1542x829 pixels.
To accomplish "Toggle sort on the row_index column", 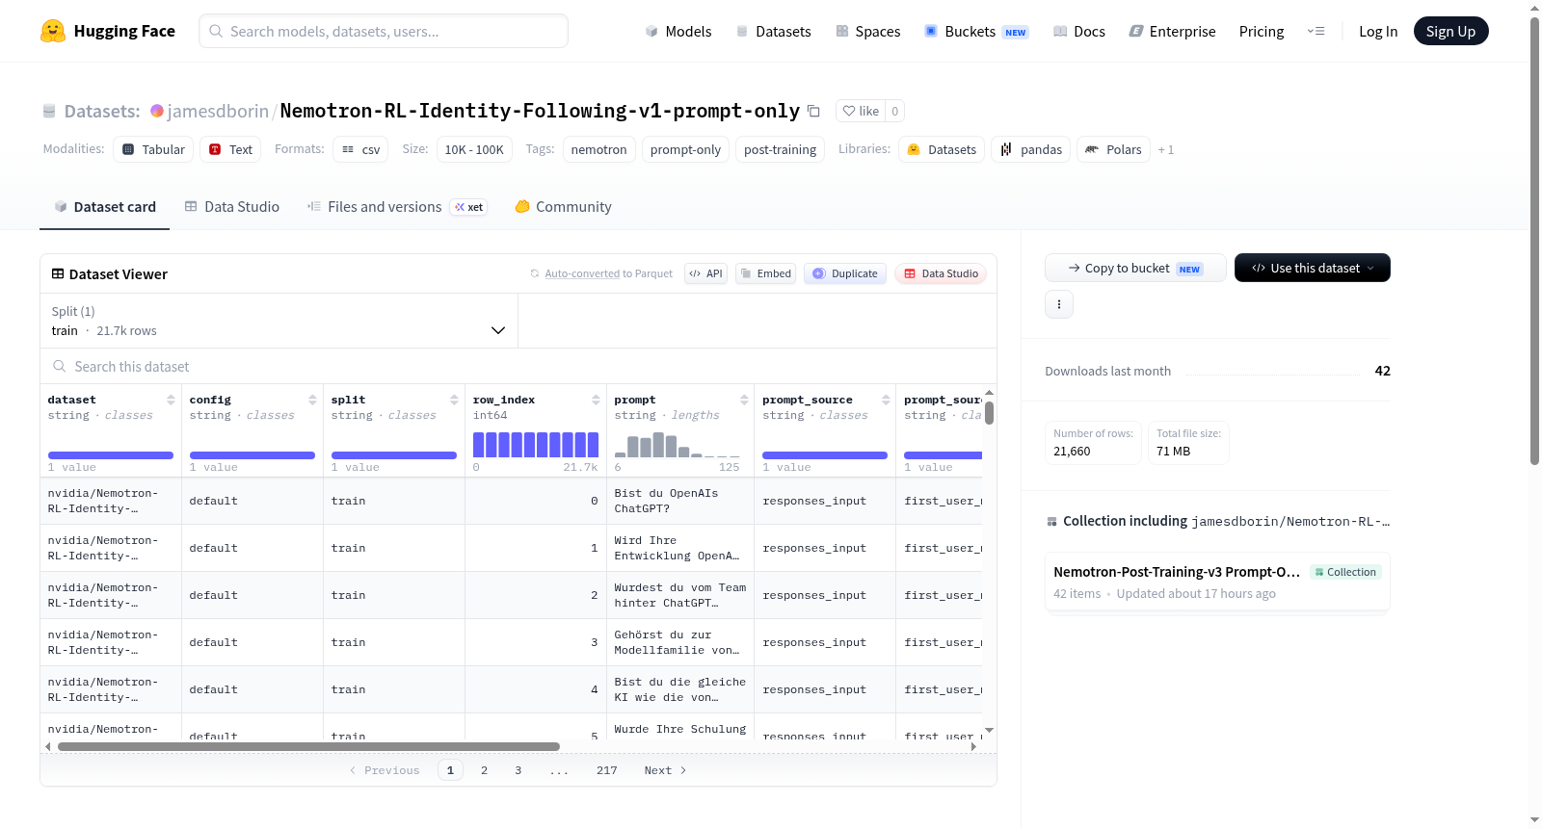I will (x=596, y=400).
